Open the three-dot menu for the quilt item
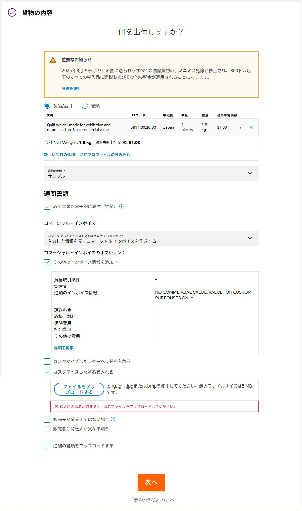The width and height of the screenshot is (302, 511). point(240,127)
